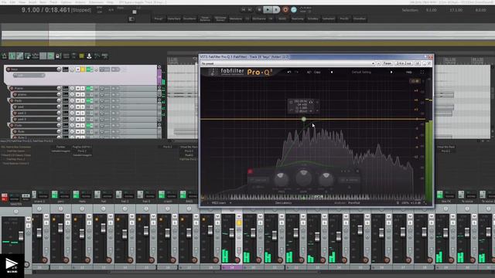Arm the Pads track for recording

click(12, 101)
